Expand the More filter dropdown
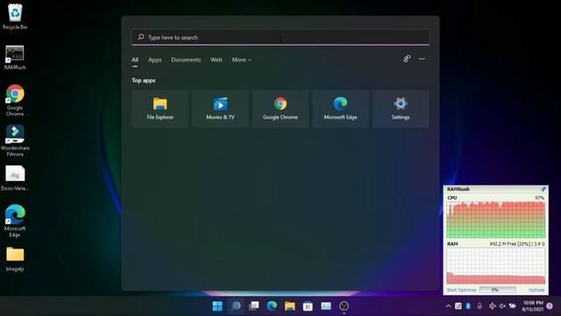The image size is (561, 316). [x=242, y=60]
